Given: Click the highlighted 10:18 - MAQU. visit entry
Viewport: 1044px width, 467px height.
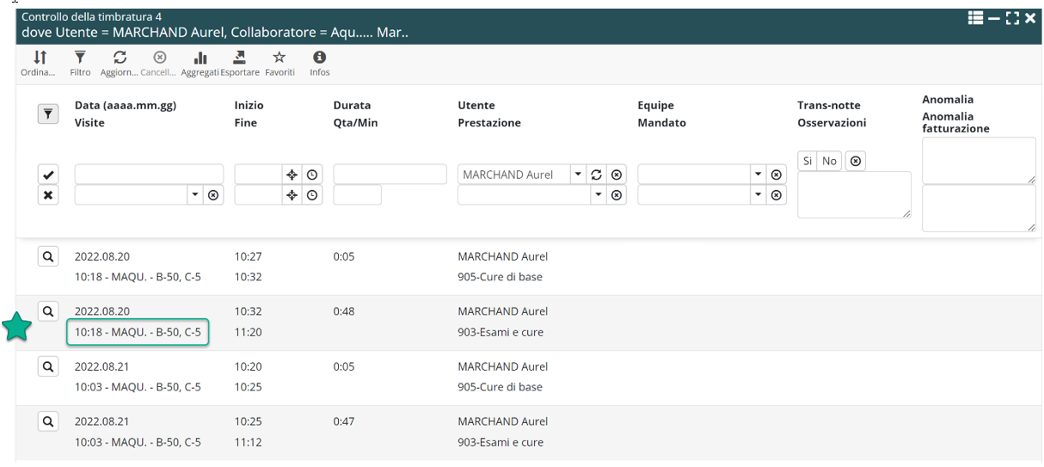Looking at the screenshot, I should (x=138, y=332).
